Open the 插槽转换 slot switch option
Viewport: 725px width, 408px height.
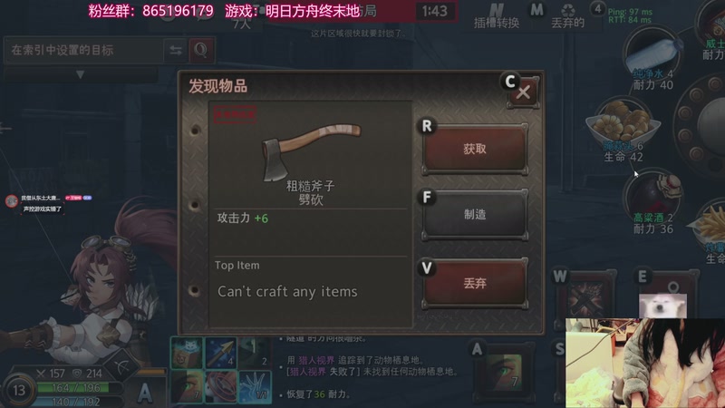click(497, 16)
